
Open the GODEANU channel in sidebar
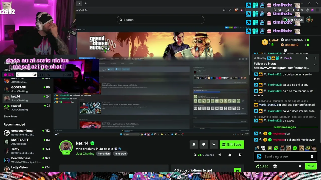pos(27,89)
